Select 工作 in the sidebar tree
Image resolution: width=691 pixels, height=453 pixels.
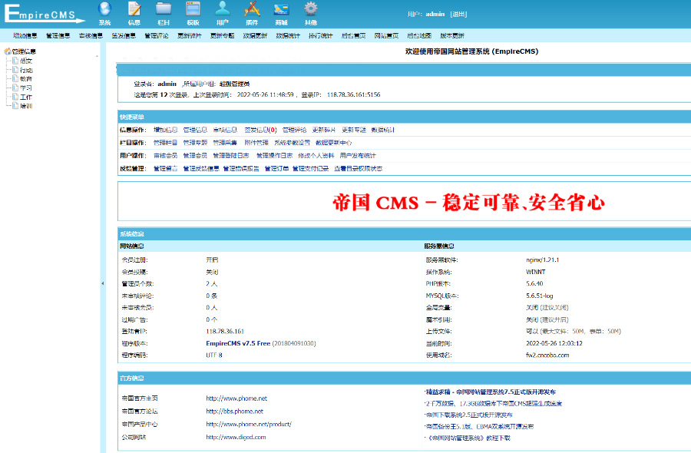26,97
